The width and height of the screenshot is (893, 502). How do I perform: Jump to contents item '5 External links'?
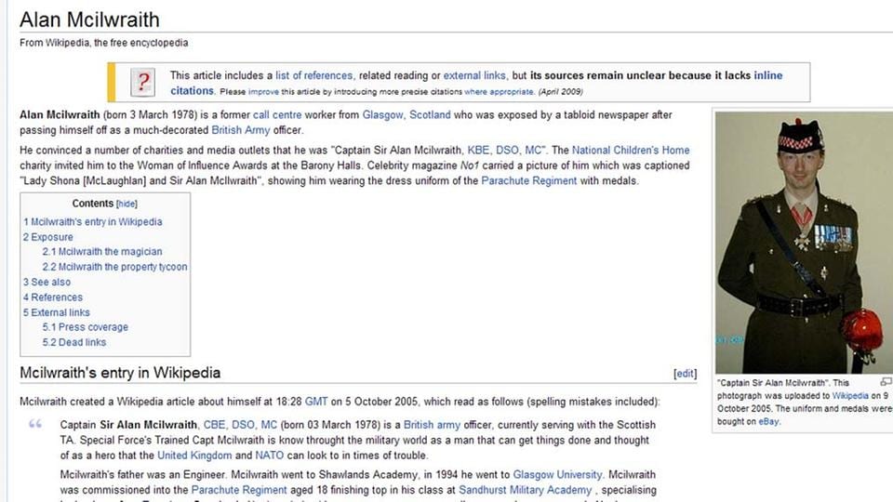57,312
